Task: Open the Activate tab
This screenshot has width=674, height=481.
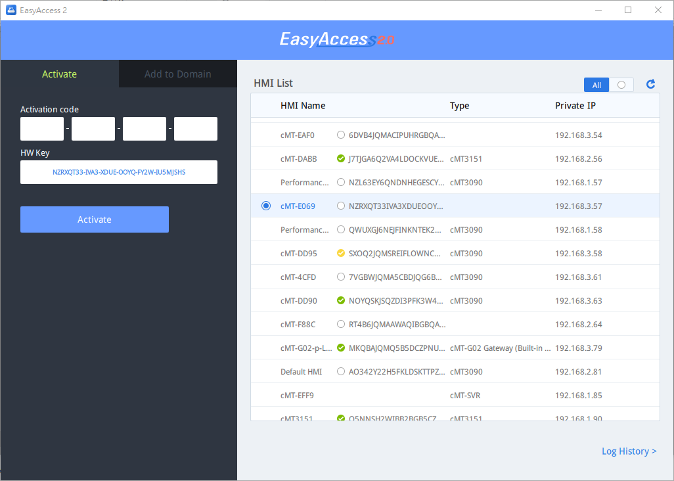Action: (x=59, y=74)
